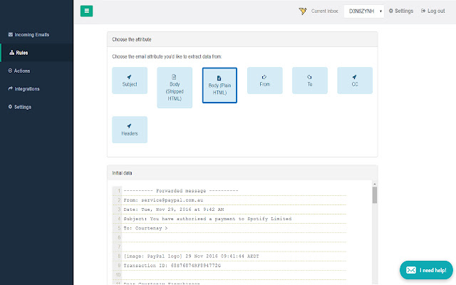Open the Current Inbox dropdown
Image resolution: width=456 pixels, height=285 pixels.
pyautogui.click(x=363, y=11)
